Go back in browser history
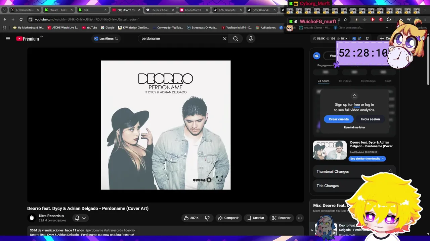The height and width of the screenshot is (241, 430). [x=5, y=19]
